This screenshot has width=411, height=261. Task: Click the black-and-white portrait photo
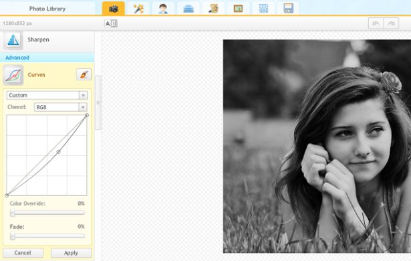[x=317, y=147]
